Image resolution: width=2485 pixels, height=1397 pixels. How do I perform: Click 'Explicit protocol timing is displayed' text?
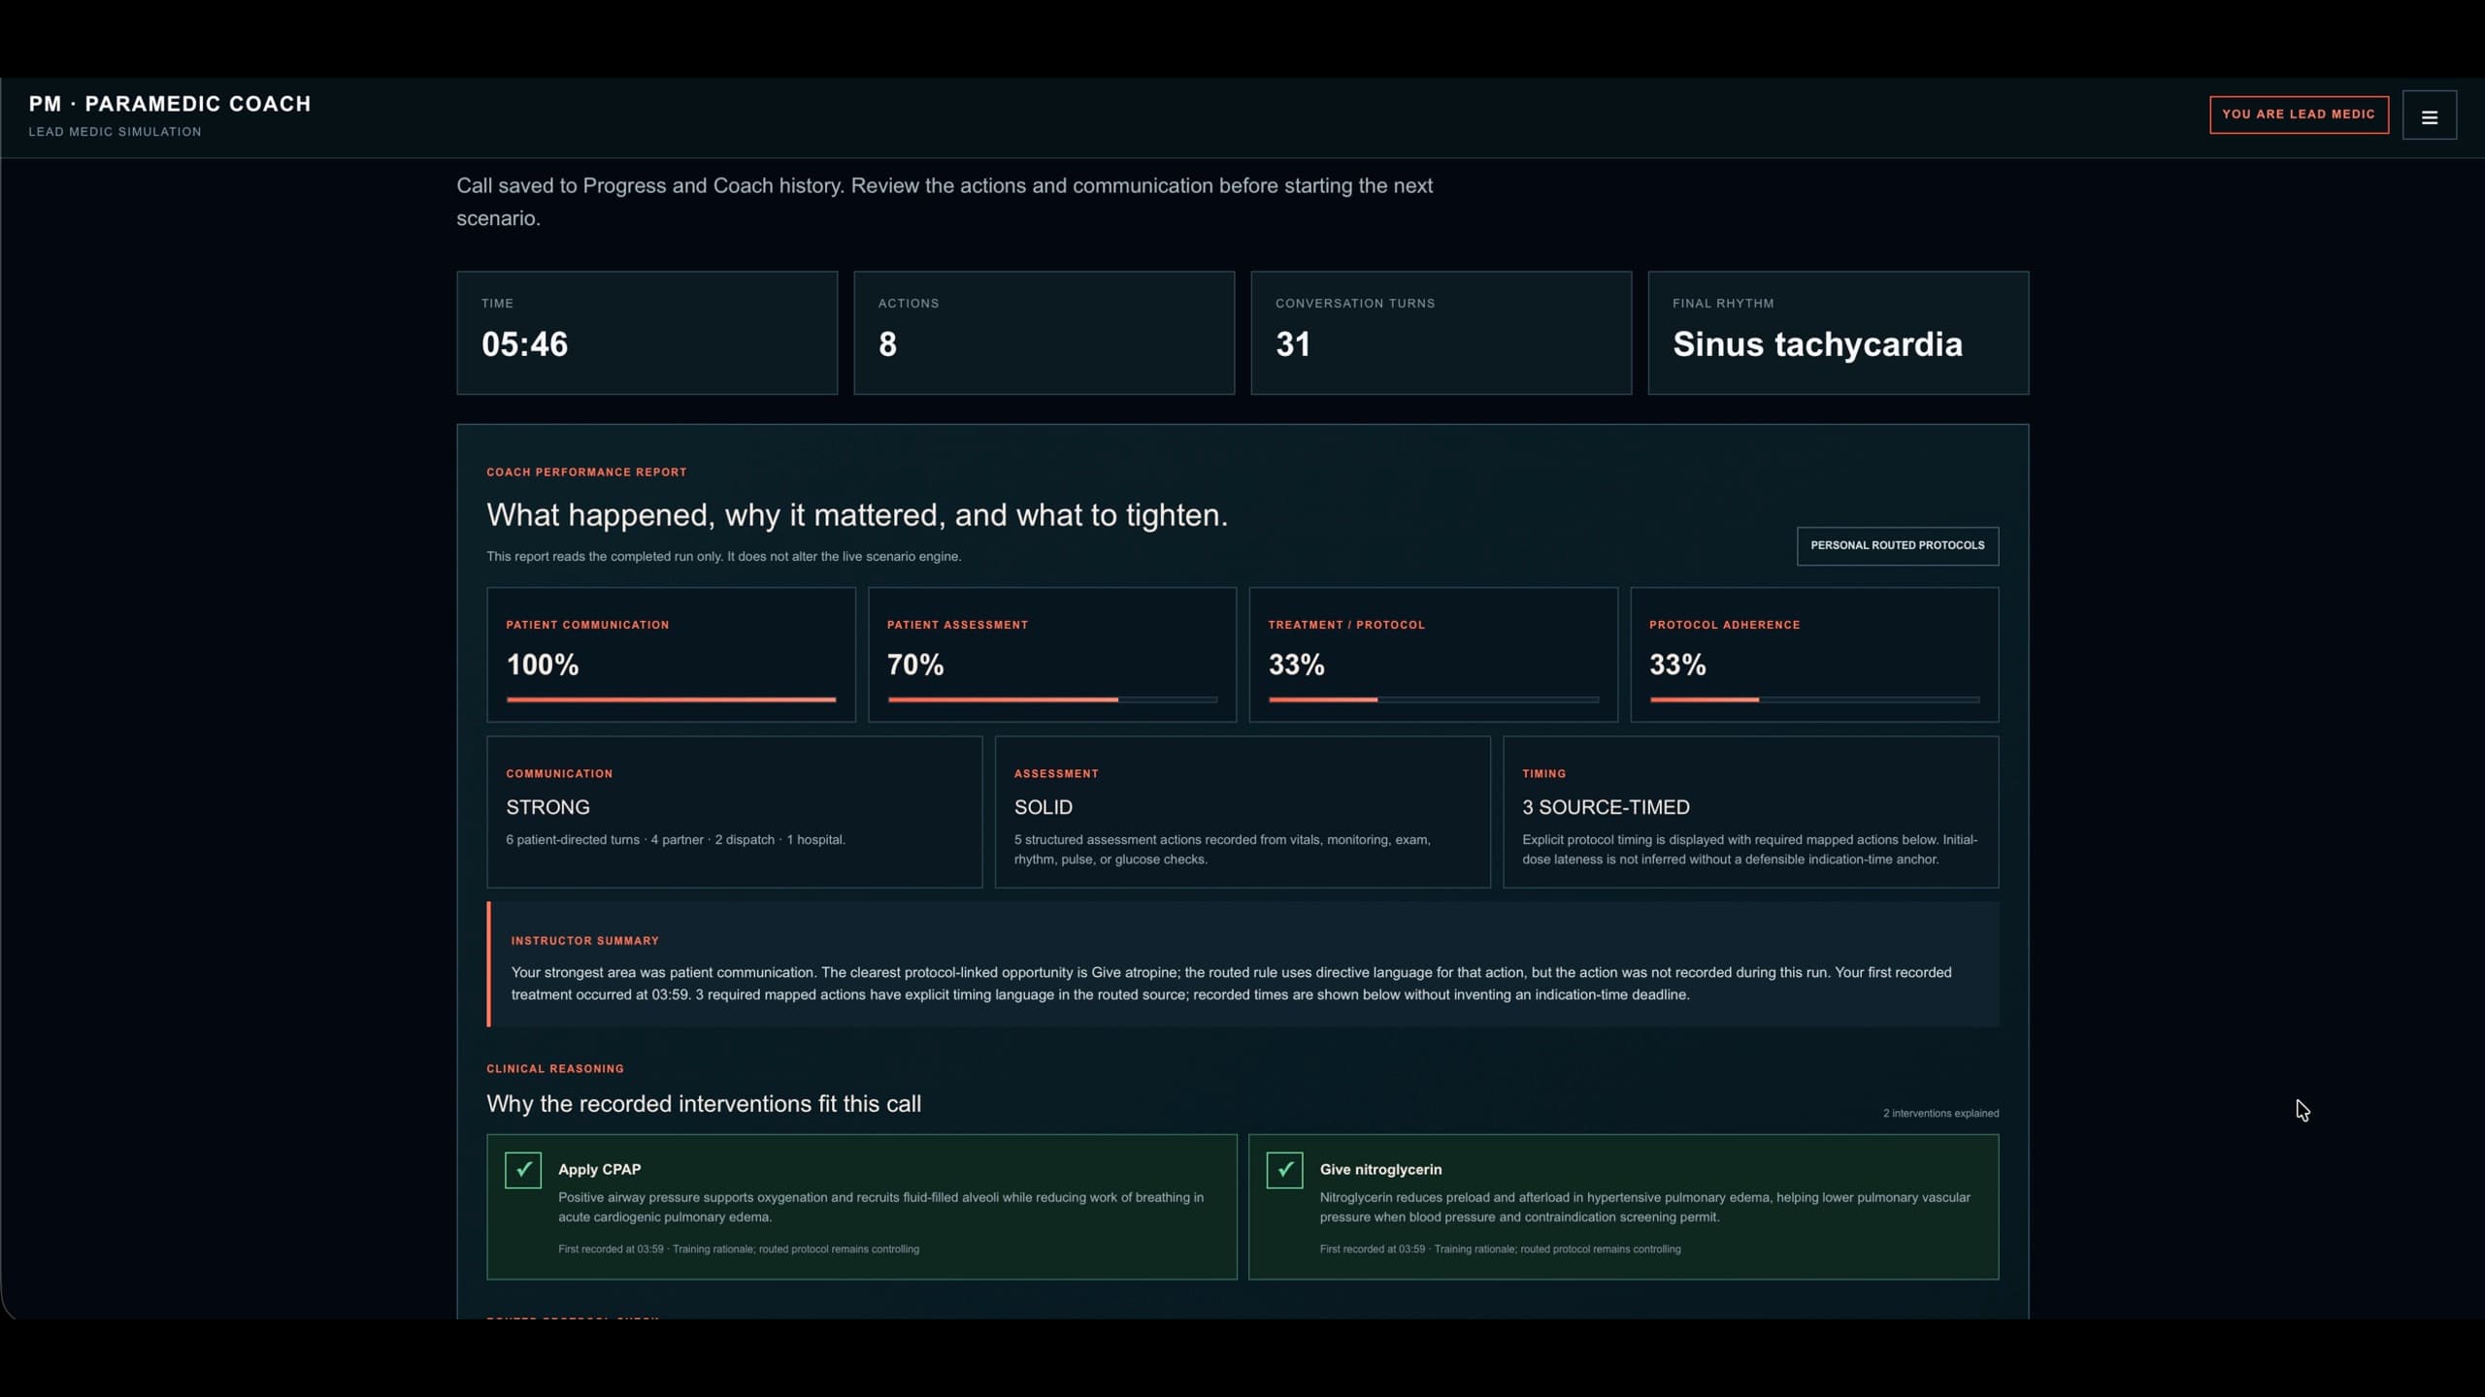click(x=1749, y=850)
